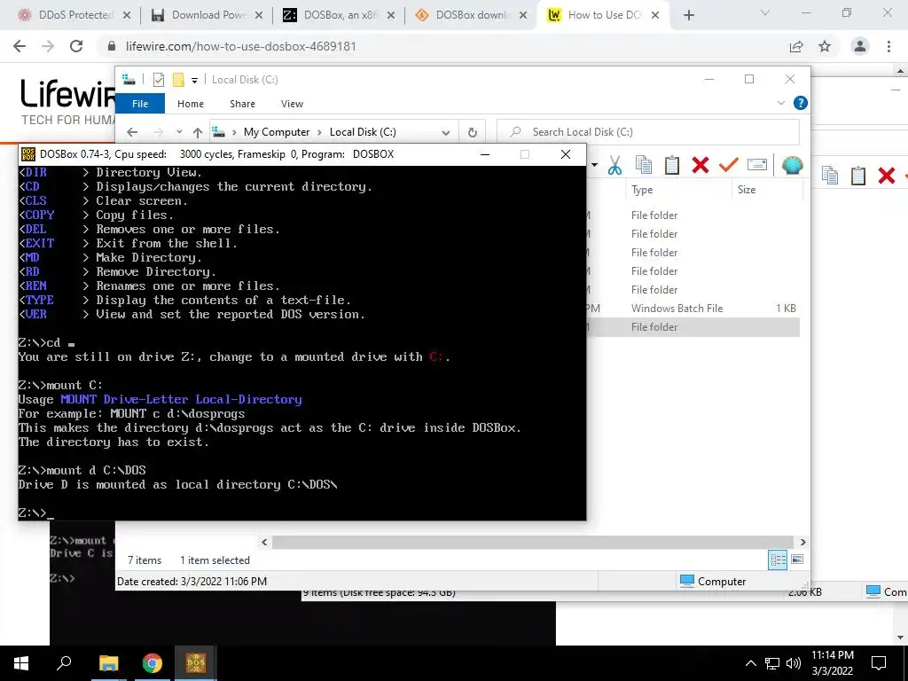This screenshot has width=908, height=681.
Task: Open taskbar Search magnifier
Action: [64, 662]
